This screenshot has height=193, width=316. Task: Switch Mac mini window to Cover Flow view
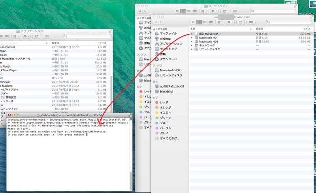[211, 22]
